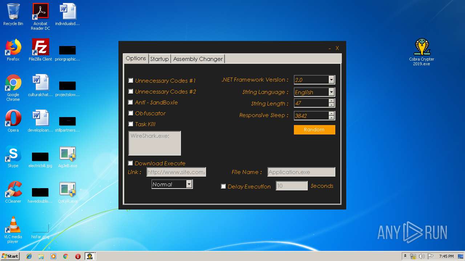Click the Cobra Crypter taskbar button
Viewport: 465px width, 261px height.
click(x=90, y=256)
